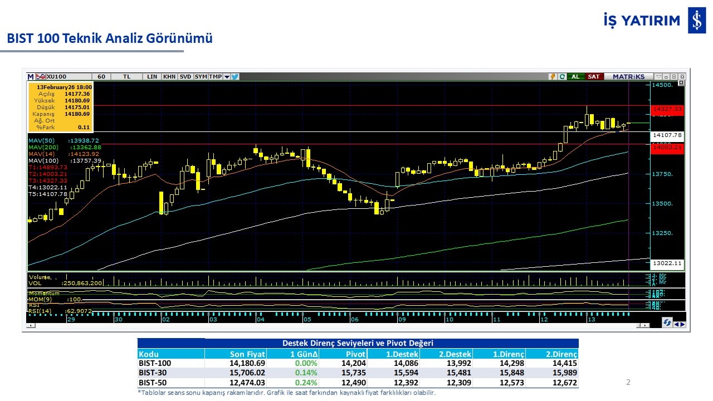Click the lightning bolt icon
The width and height of the screenshot is (713, 401).
553,77
